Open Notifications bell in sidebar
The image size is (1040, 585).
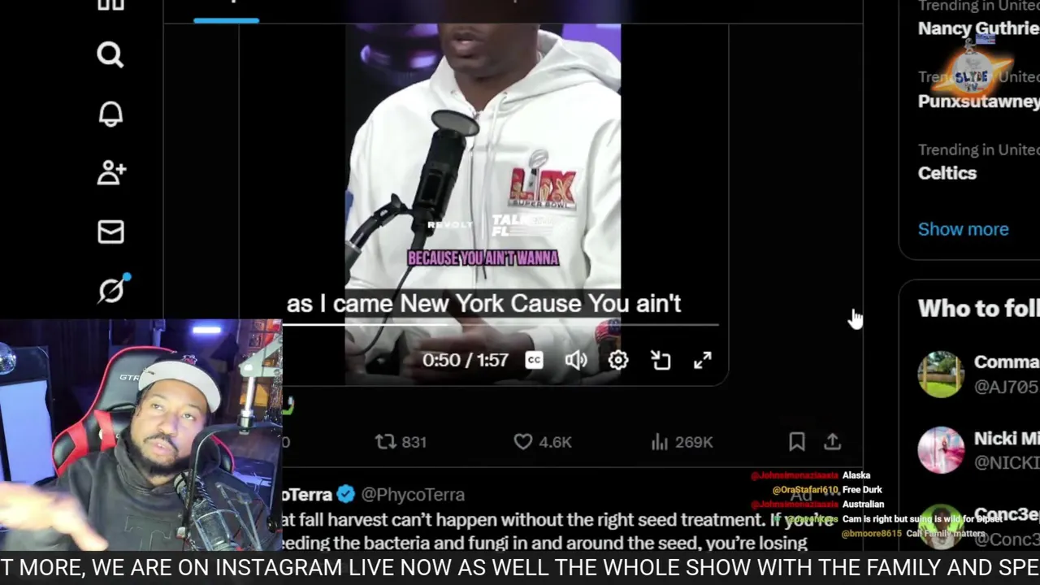coord(110,114)
